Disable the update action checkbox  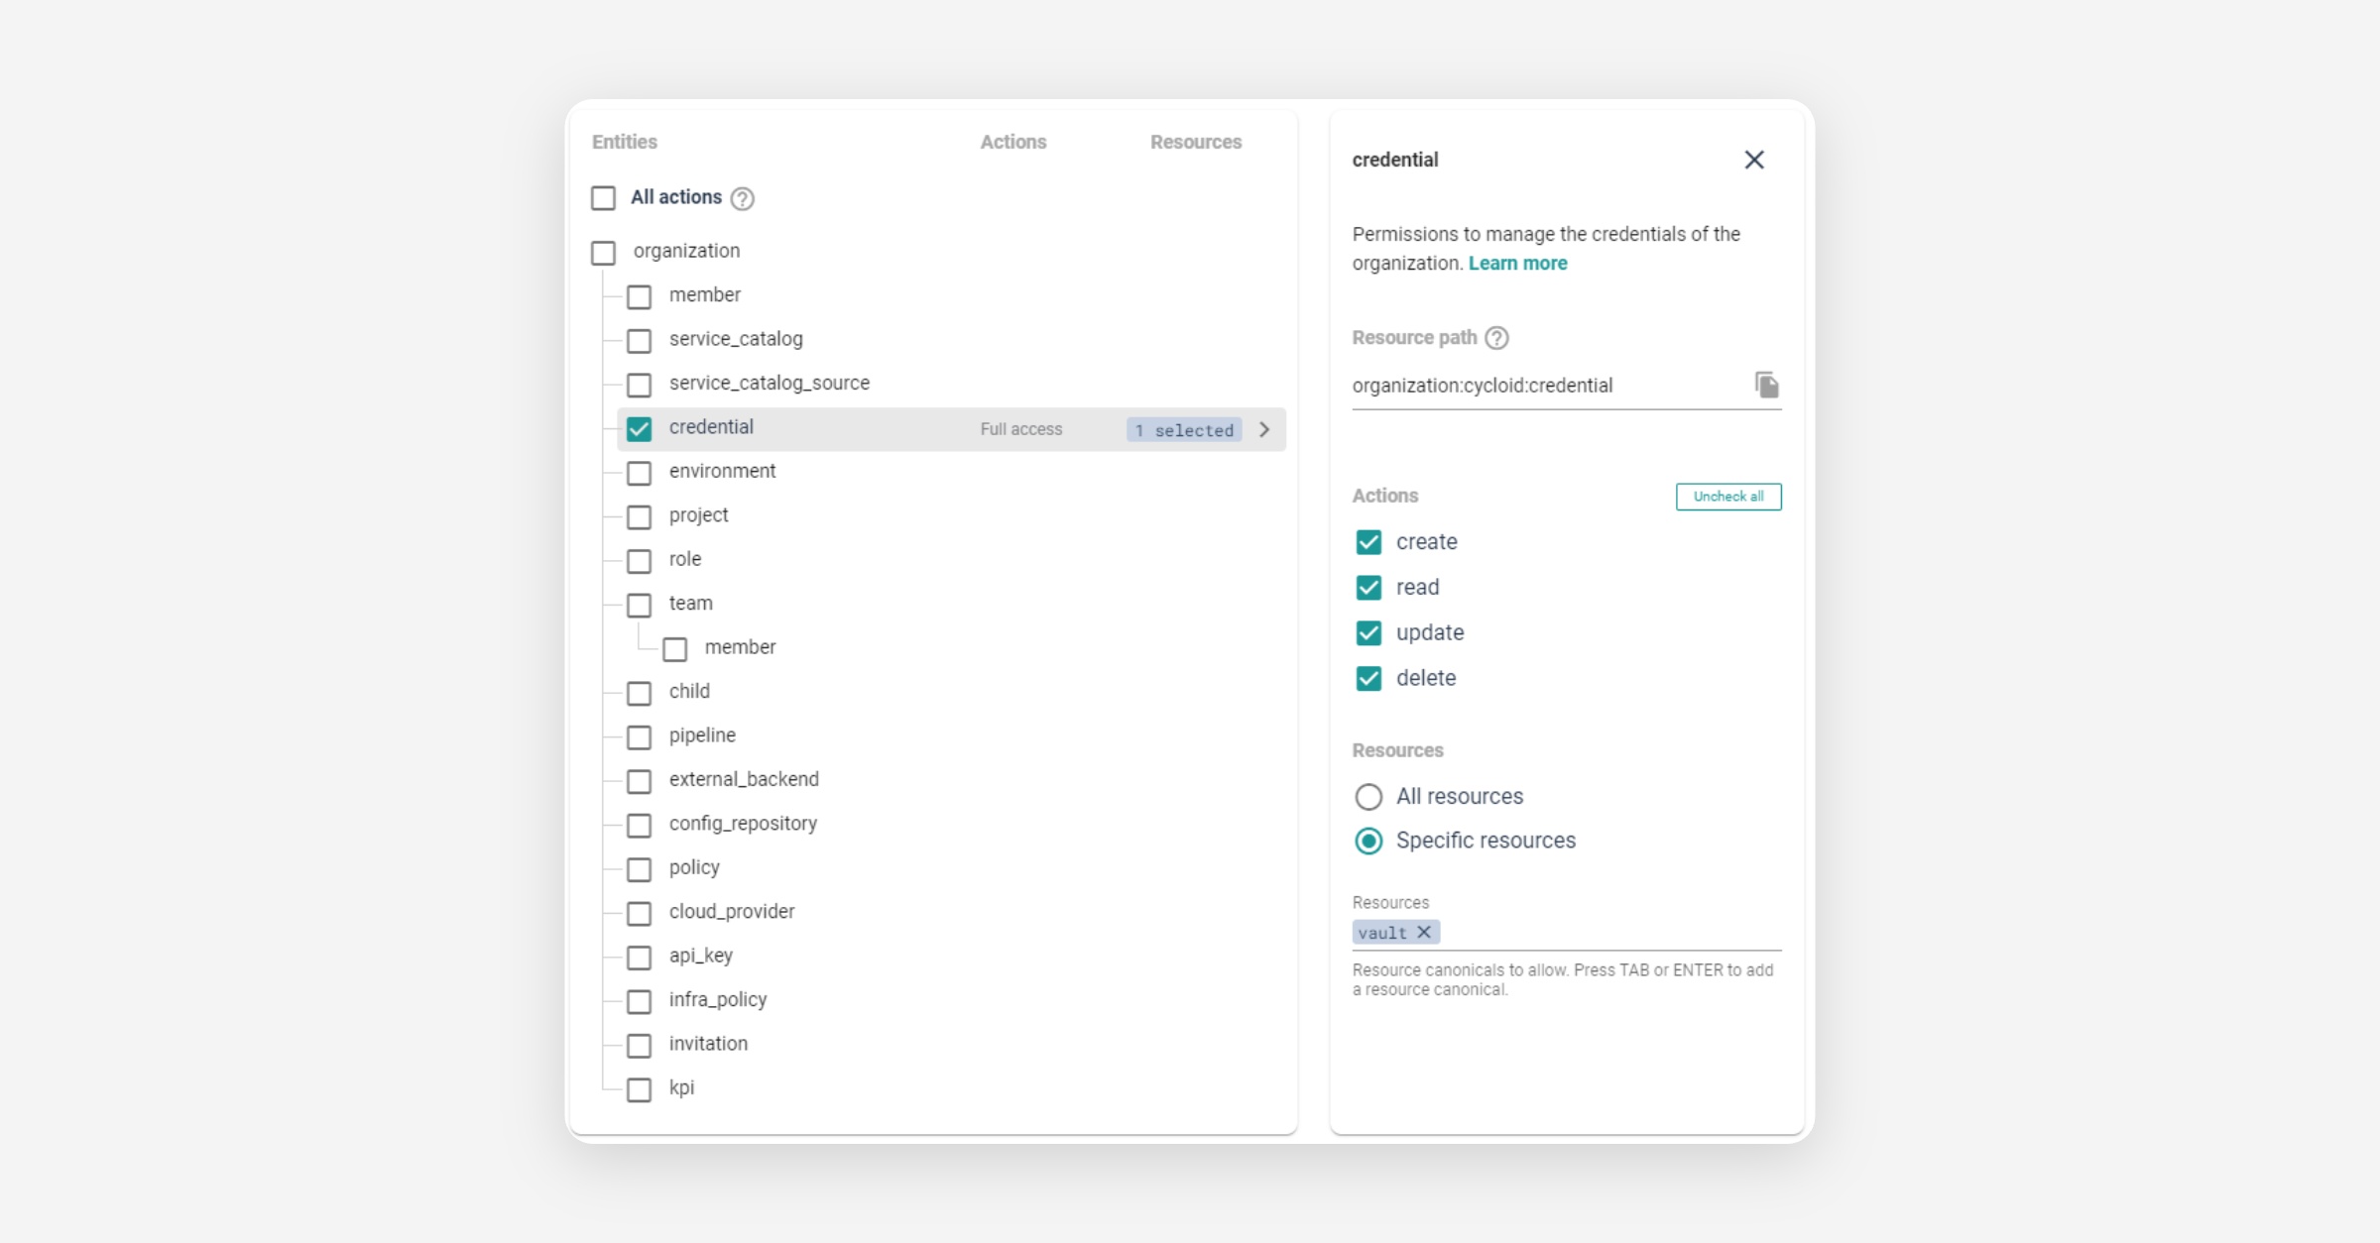pos(1368,632)
